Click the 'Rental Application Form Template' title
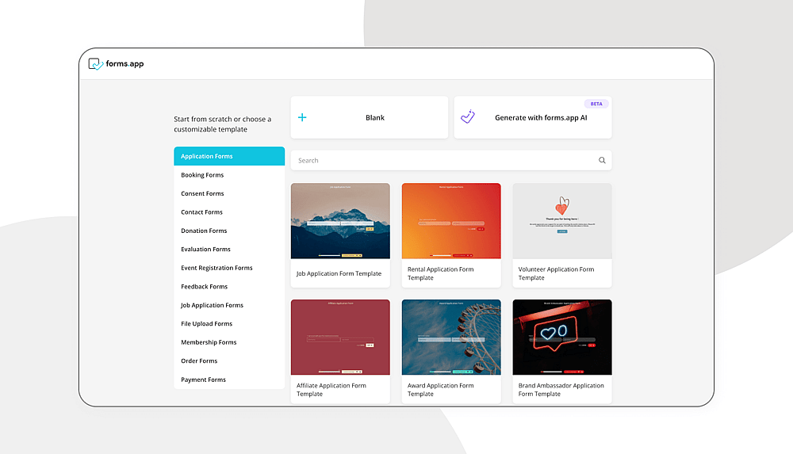The height and width of the screenshot is (454, 793). 440,273
